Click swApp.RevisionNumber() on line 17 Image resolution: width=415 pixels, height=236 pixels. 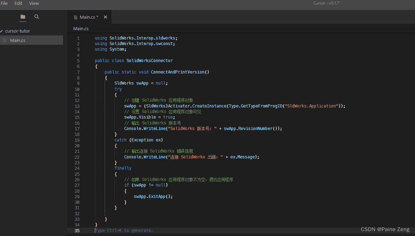(x=251, y=129)
